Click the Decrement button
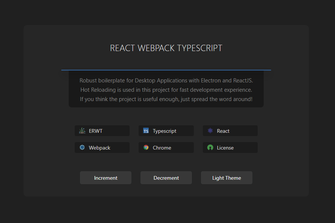 [166, 178]
